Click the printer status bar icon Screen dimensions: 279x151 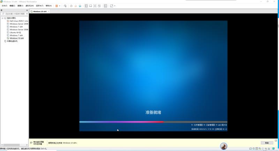tap(269, 149)
